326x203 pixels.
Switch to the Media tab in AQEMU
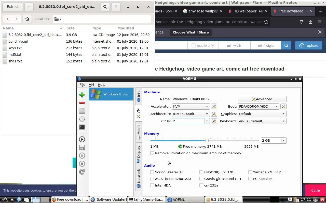pos(139,132)
